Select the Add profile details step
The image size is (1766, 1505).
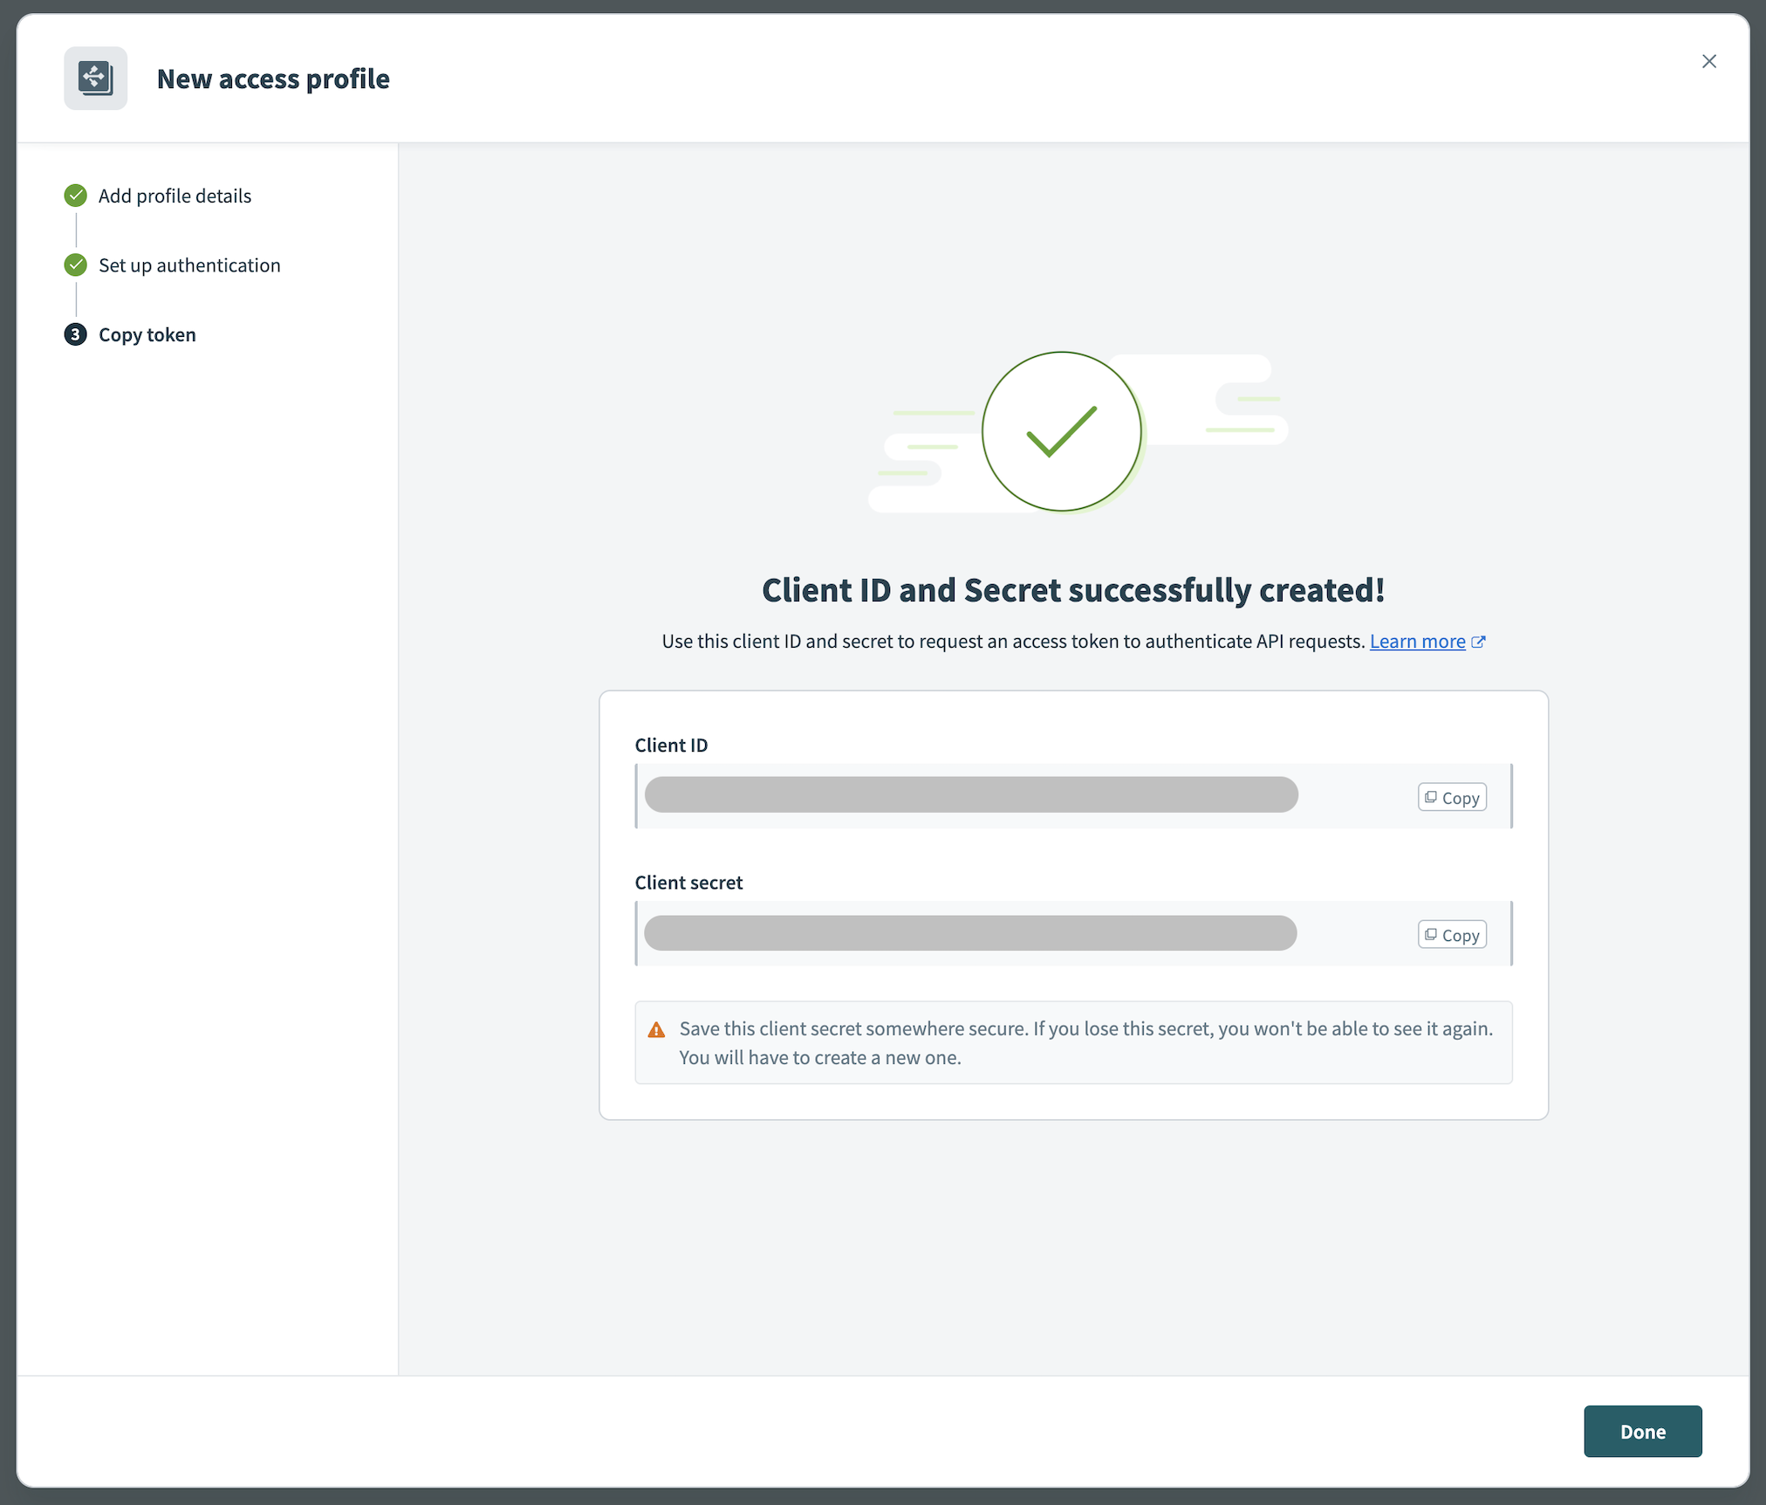pyautogui.click(x=175, y=196)
